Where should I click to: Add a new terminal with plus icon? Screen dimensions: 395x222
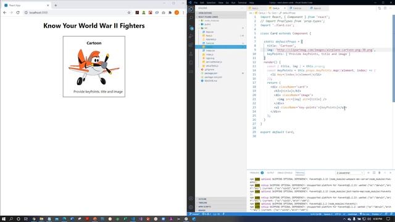(x=368, y=173)
